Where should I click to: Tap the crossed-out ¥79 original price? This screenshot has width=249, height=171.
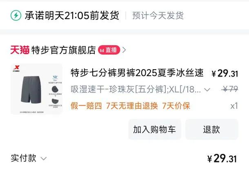click(x=230, y=89)
